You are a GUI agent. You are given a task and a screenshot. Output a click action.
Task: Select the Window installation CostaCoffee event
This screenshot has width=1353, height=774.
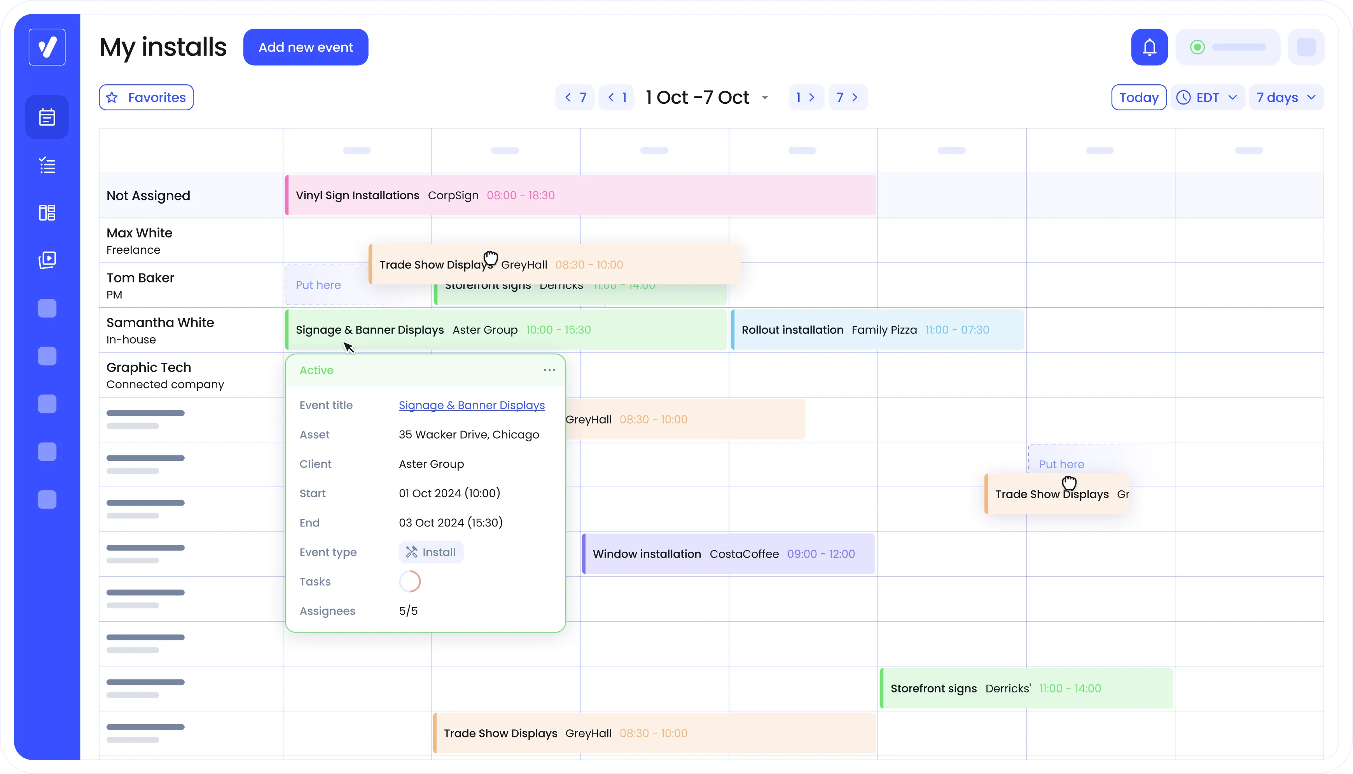[x=728, y=554]
